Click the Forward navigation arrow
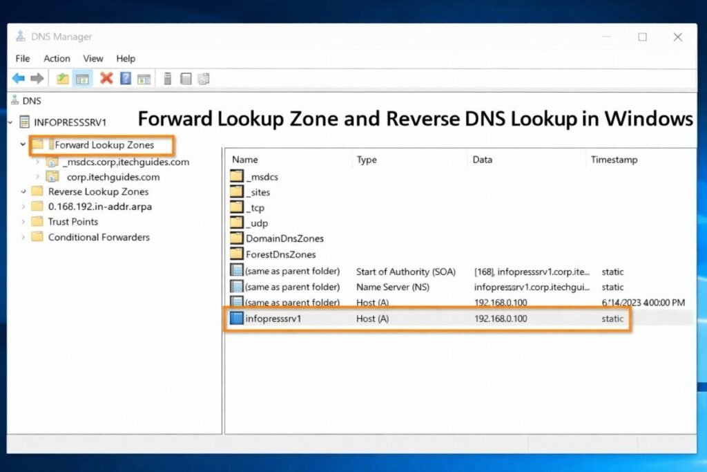707x472 pixels. pos(38,78)
